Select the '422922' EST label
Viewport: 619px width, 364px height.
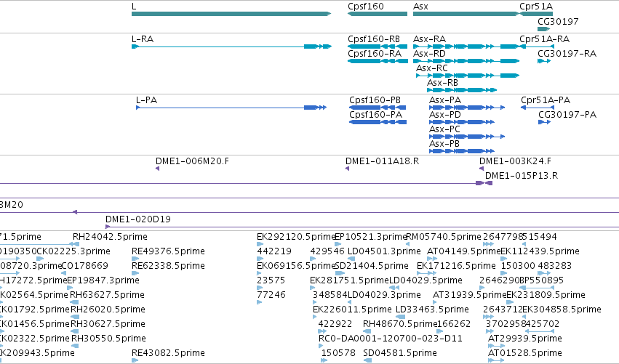(x=335, y=325)
